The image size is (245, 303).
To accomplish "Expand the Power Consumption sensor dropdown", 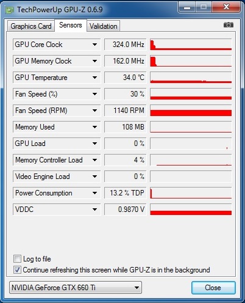I will click(94, 193).
